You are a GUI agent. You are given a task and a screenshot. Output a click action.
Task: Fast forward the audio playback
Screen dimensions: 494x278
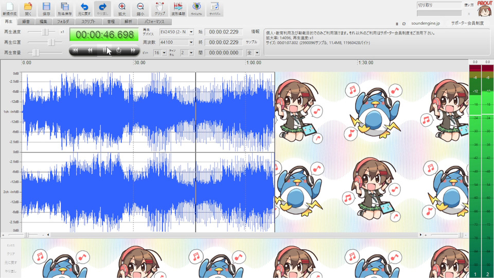(133, 50)
